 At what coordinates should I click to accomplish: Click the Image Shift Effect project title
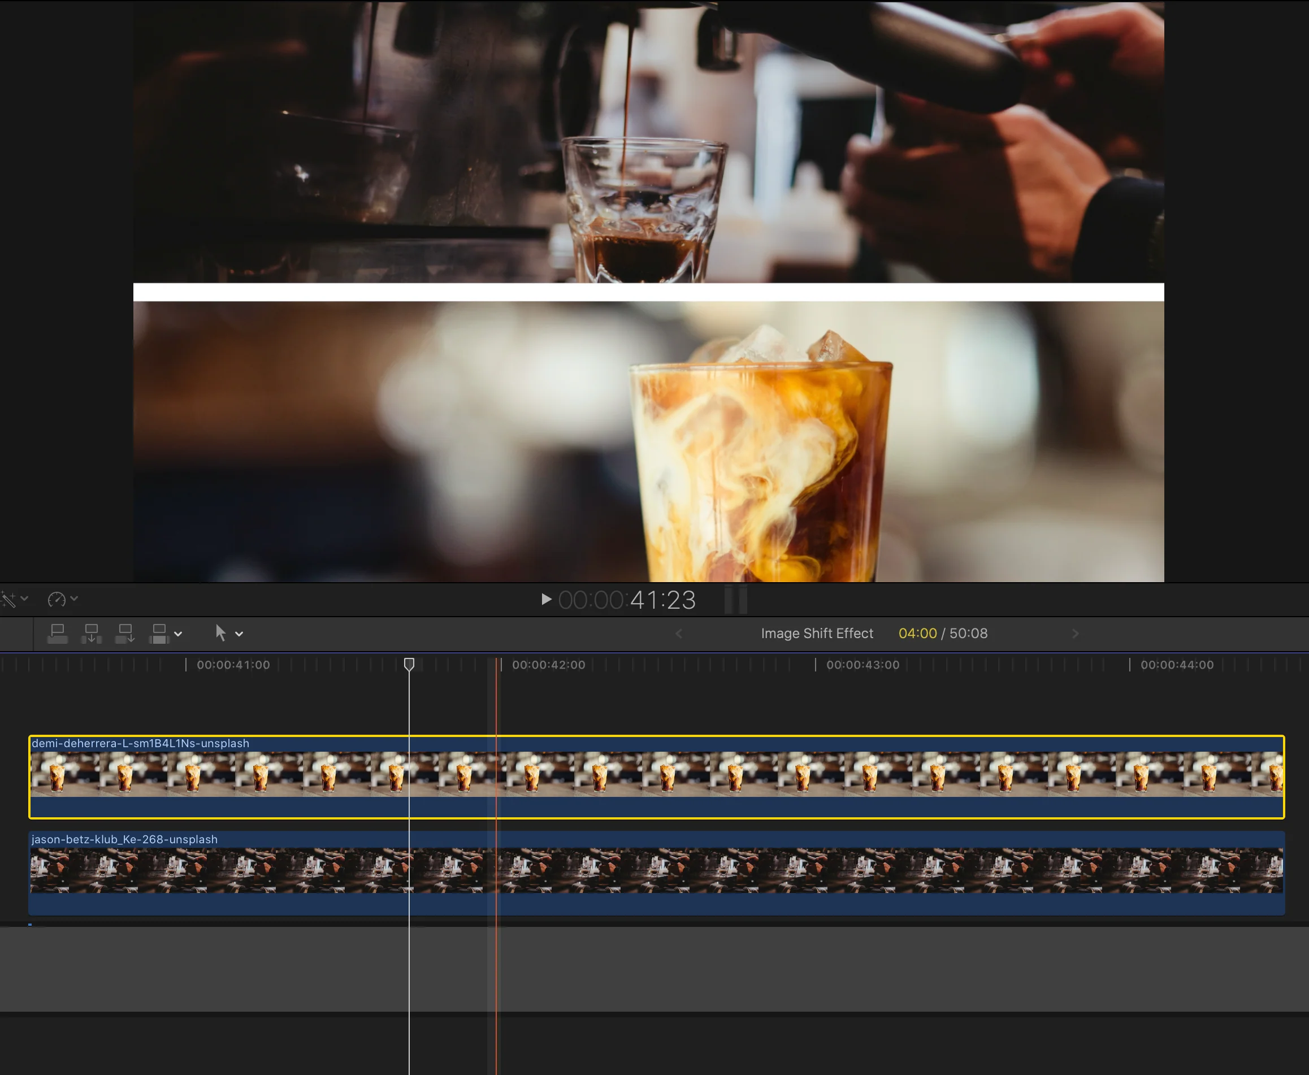tap(817, 634)
